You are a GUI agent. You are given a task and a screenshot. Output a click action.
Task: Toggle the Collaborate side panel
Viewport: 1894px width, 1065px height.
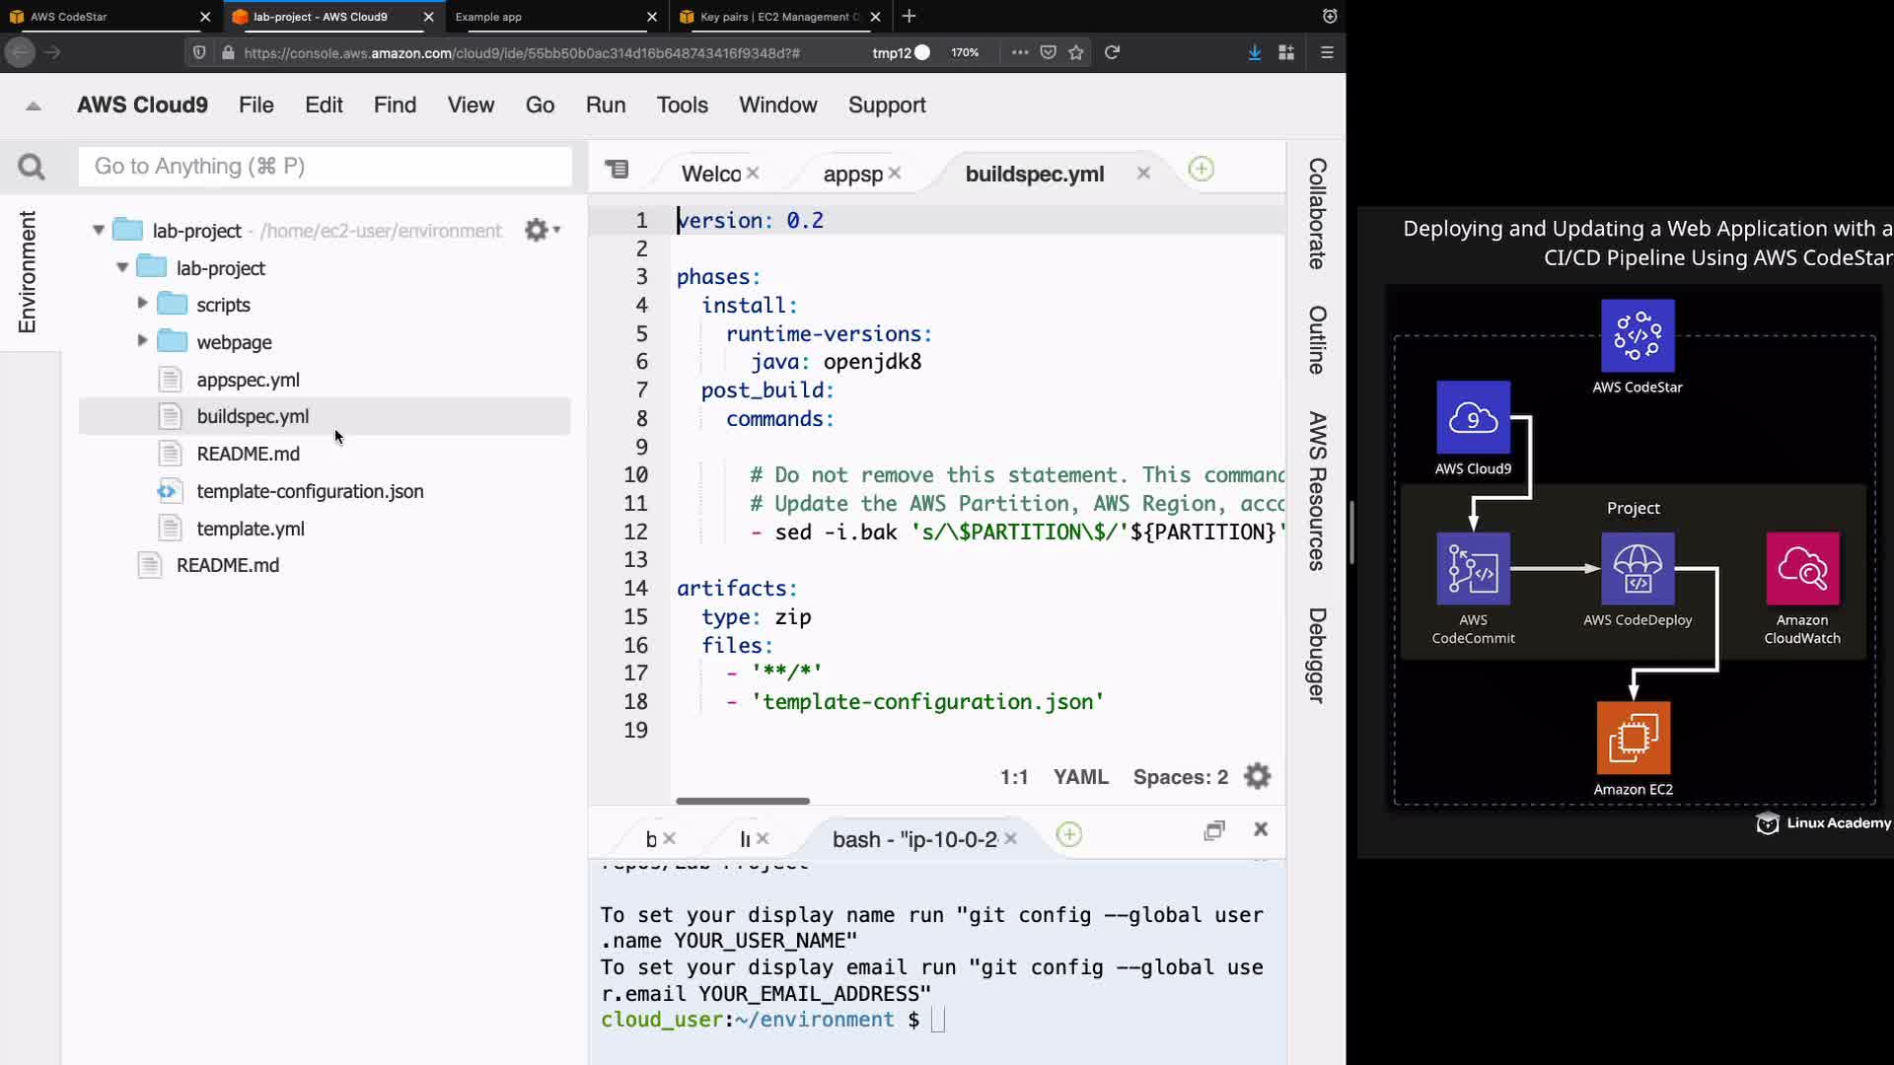pos(1317,213)
